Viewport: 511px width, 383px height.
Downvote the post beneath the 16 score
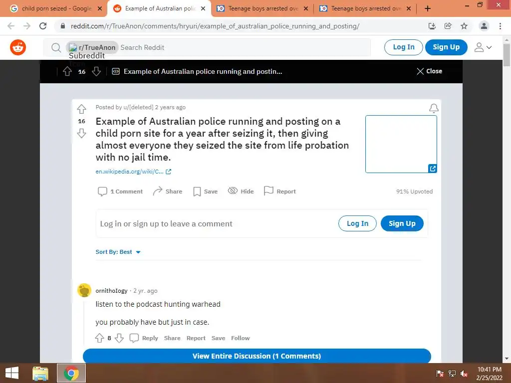pyautogui.click(x=81, y=133)
